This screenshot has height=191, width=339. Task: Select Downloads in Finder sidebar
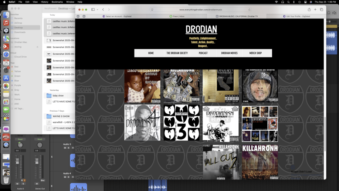(x=20, y=32)
